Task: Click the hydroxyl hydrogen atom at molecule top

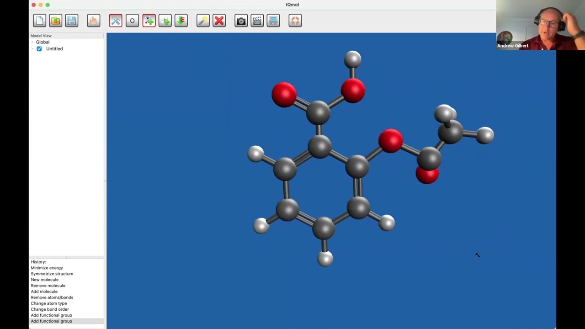Action: click(352, 59)
